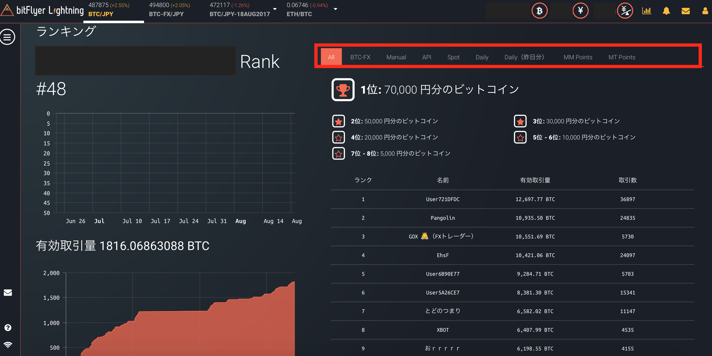Click the yen balance icon

coord(580,11)
